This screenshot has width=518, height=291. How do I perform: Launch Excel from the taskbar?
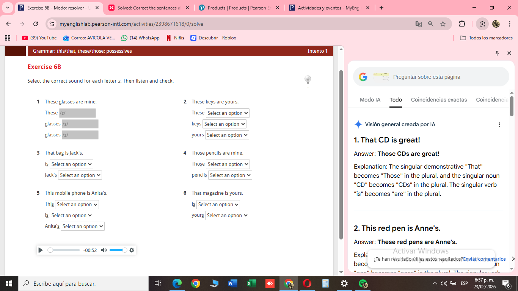pos(251,283)
